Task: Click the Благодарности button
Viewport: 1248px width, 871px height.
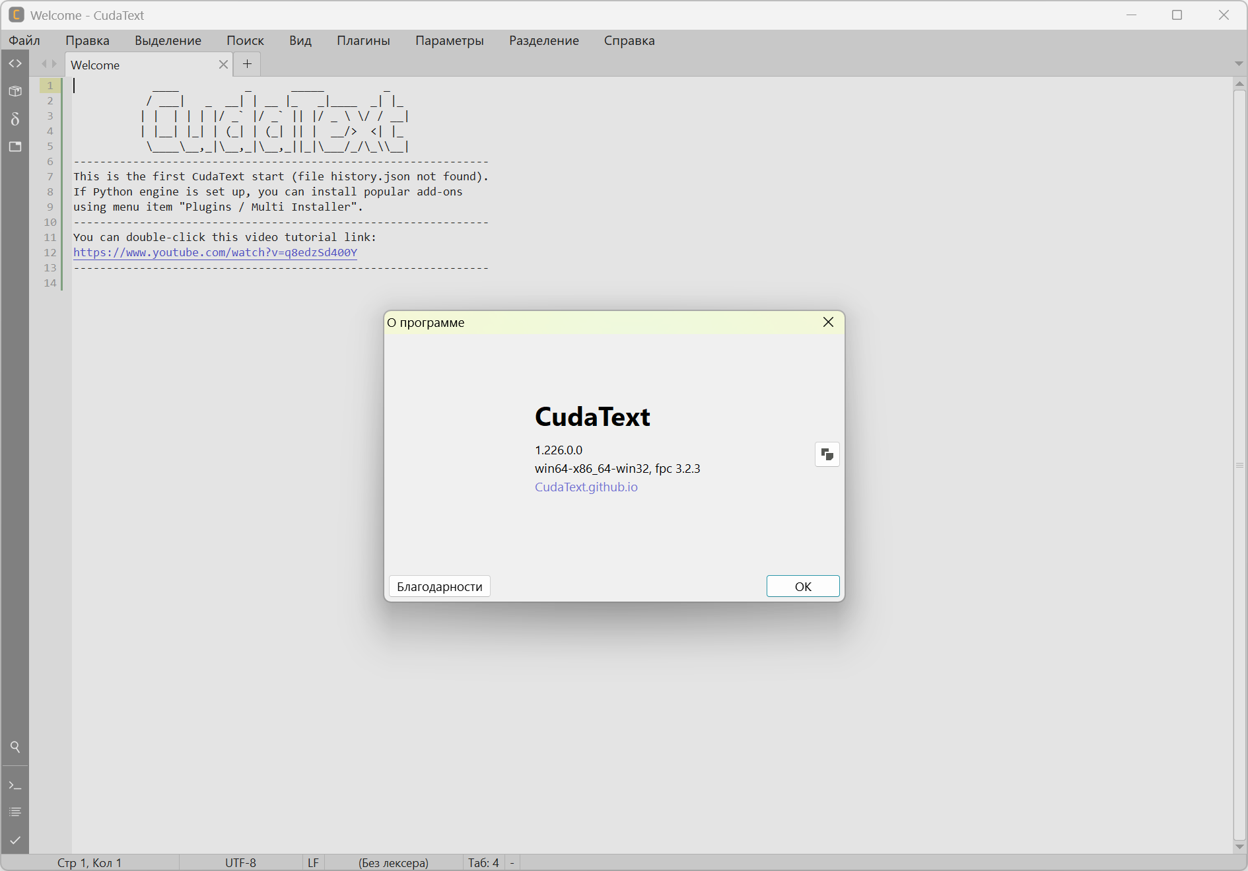Action: (440, 586)
